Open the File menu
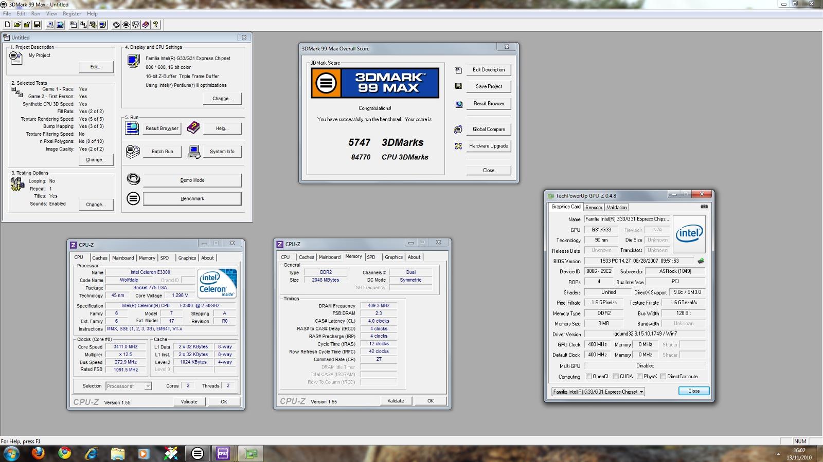Image resolution: width=823 pixels, height=462 pixels. coord(7,14)
